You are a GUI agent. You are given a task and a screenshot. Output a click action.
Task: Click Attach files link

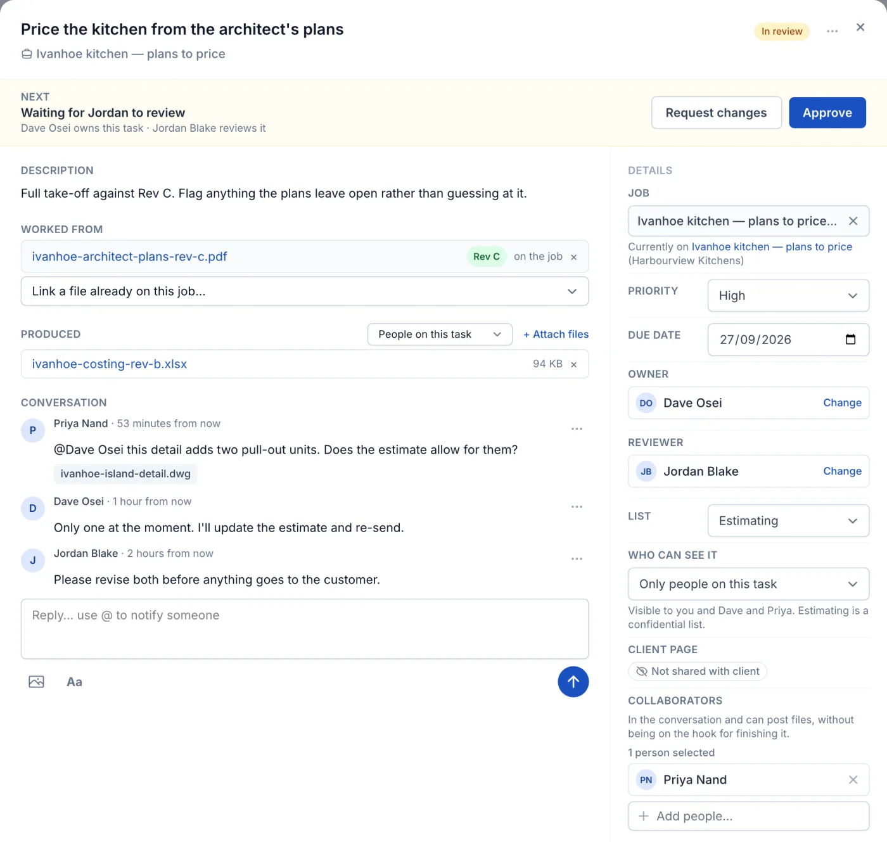556,335
